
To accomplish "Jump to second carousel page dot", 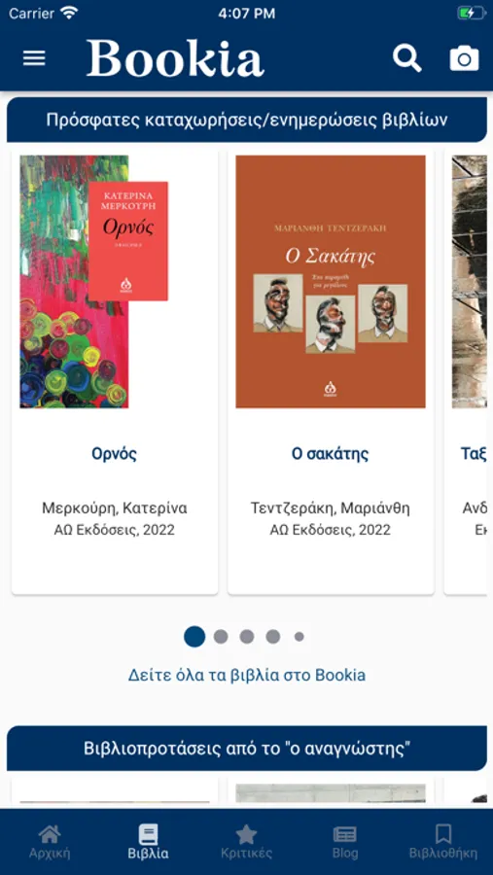I will point(221,636).
